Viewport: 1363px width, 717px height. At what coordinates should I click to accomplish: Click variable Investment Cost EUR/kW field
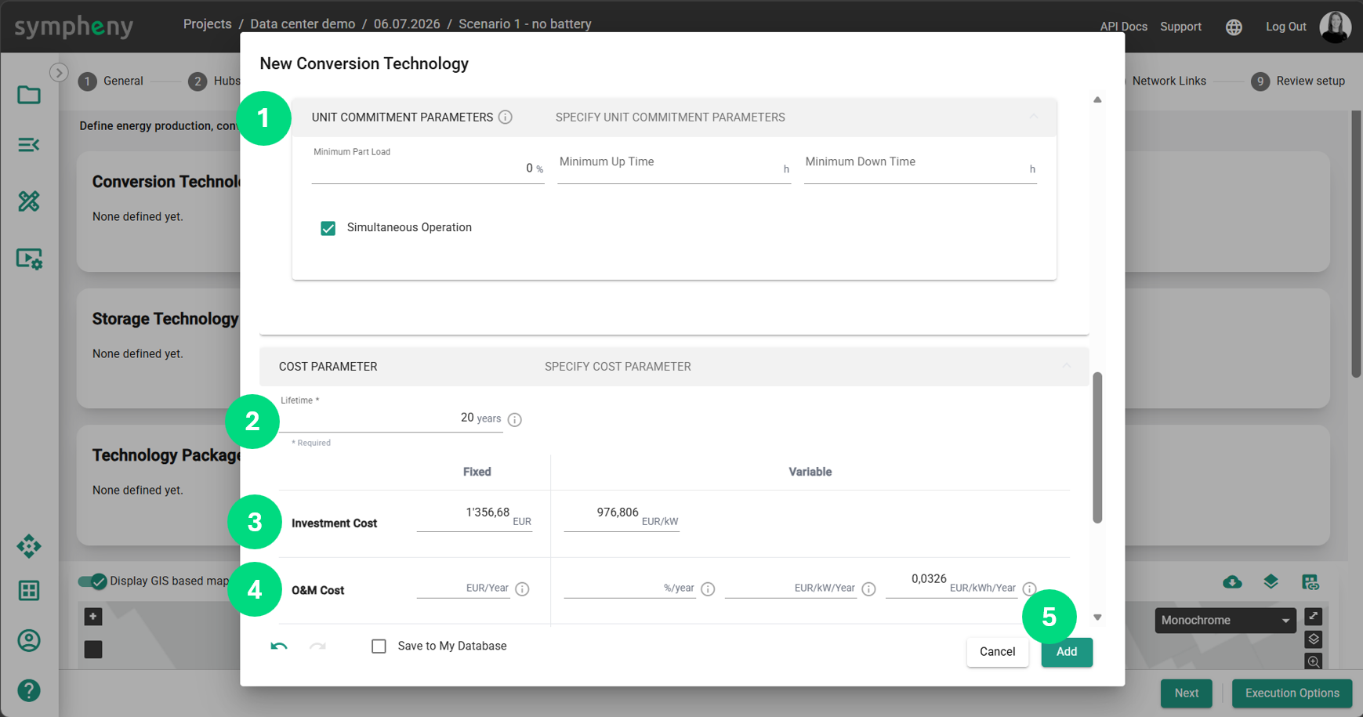[x=622, y=517]
